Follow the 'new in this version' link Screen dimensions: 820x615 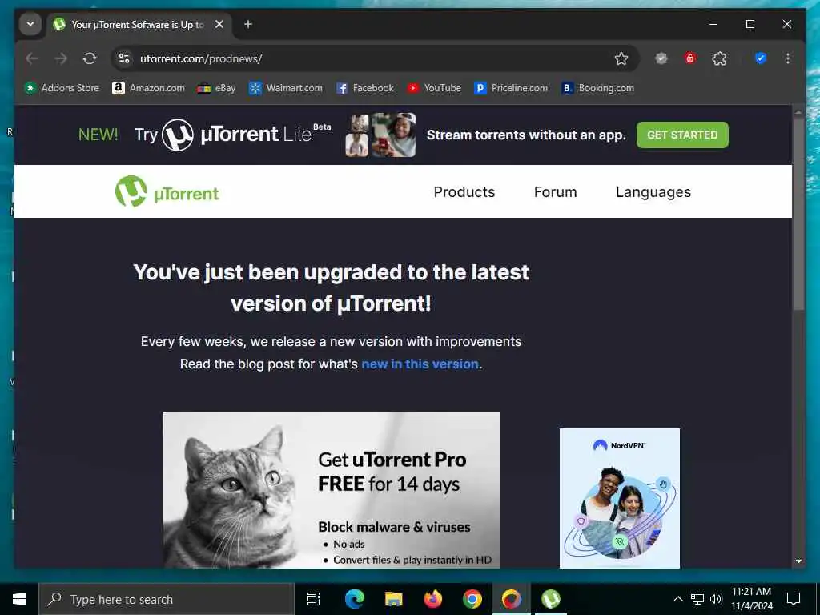pos(420,364)
